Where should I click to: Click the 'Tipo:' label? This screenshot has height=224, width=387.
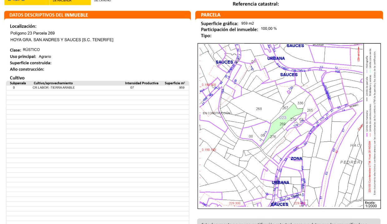tap(206, 36)
